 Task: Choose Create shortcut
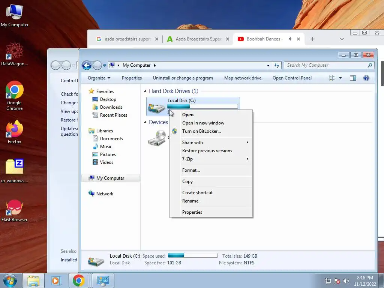(211, 193)
